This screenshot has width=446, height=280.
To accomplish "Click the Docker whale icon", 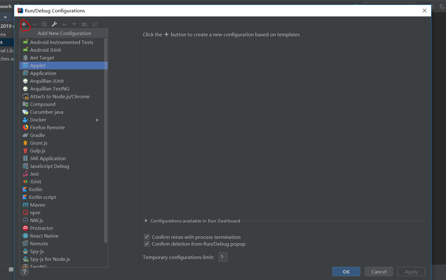I will [25, 120].
